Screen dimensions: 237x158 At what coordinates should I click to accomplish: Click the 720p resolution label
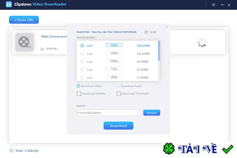pos(114,69)
